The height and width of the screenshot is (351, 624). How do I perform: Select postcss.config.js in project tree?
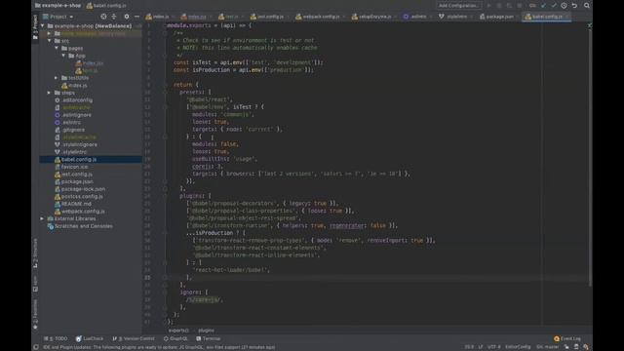tap(82, 197)
